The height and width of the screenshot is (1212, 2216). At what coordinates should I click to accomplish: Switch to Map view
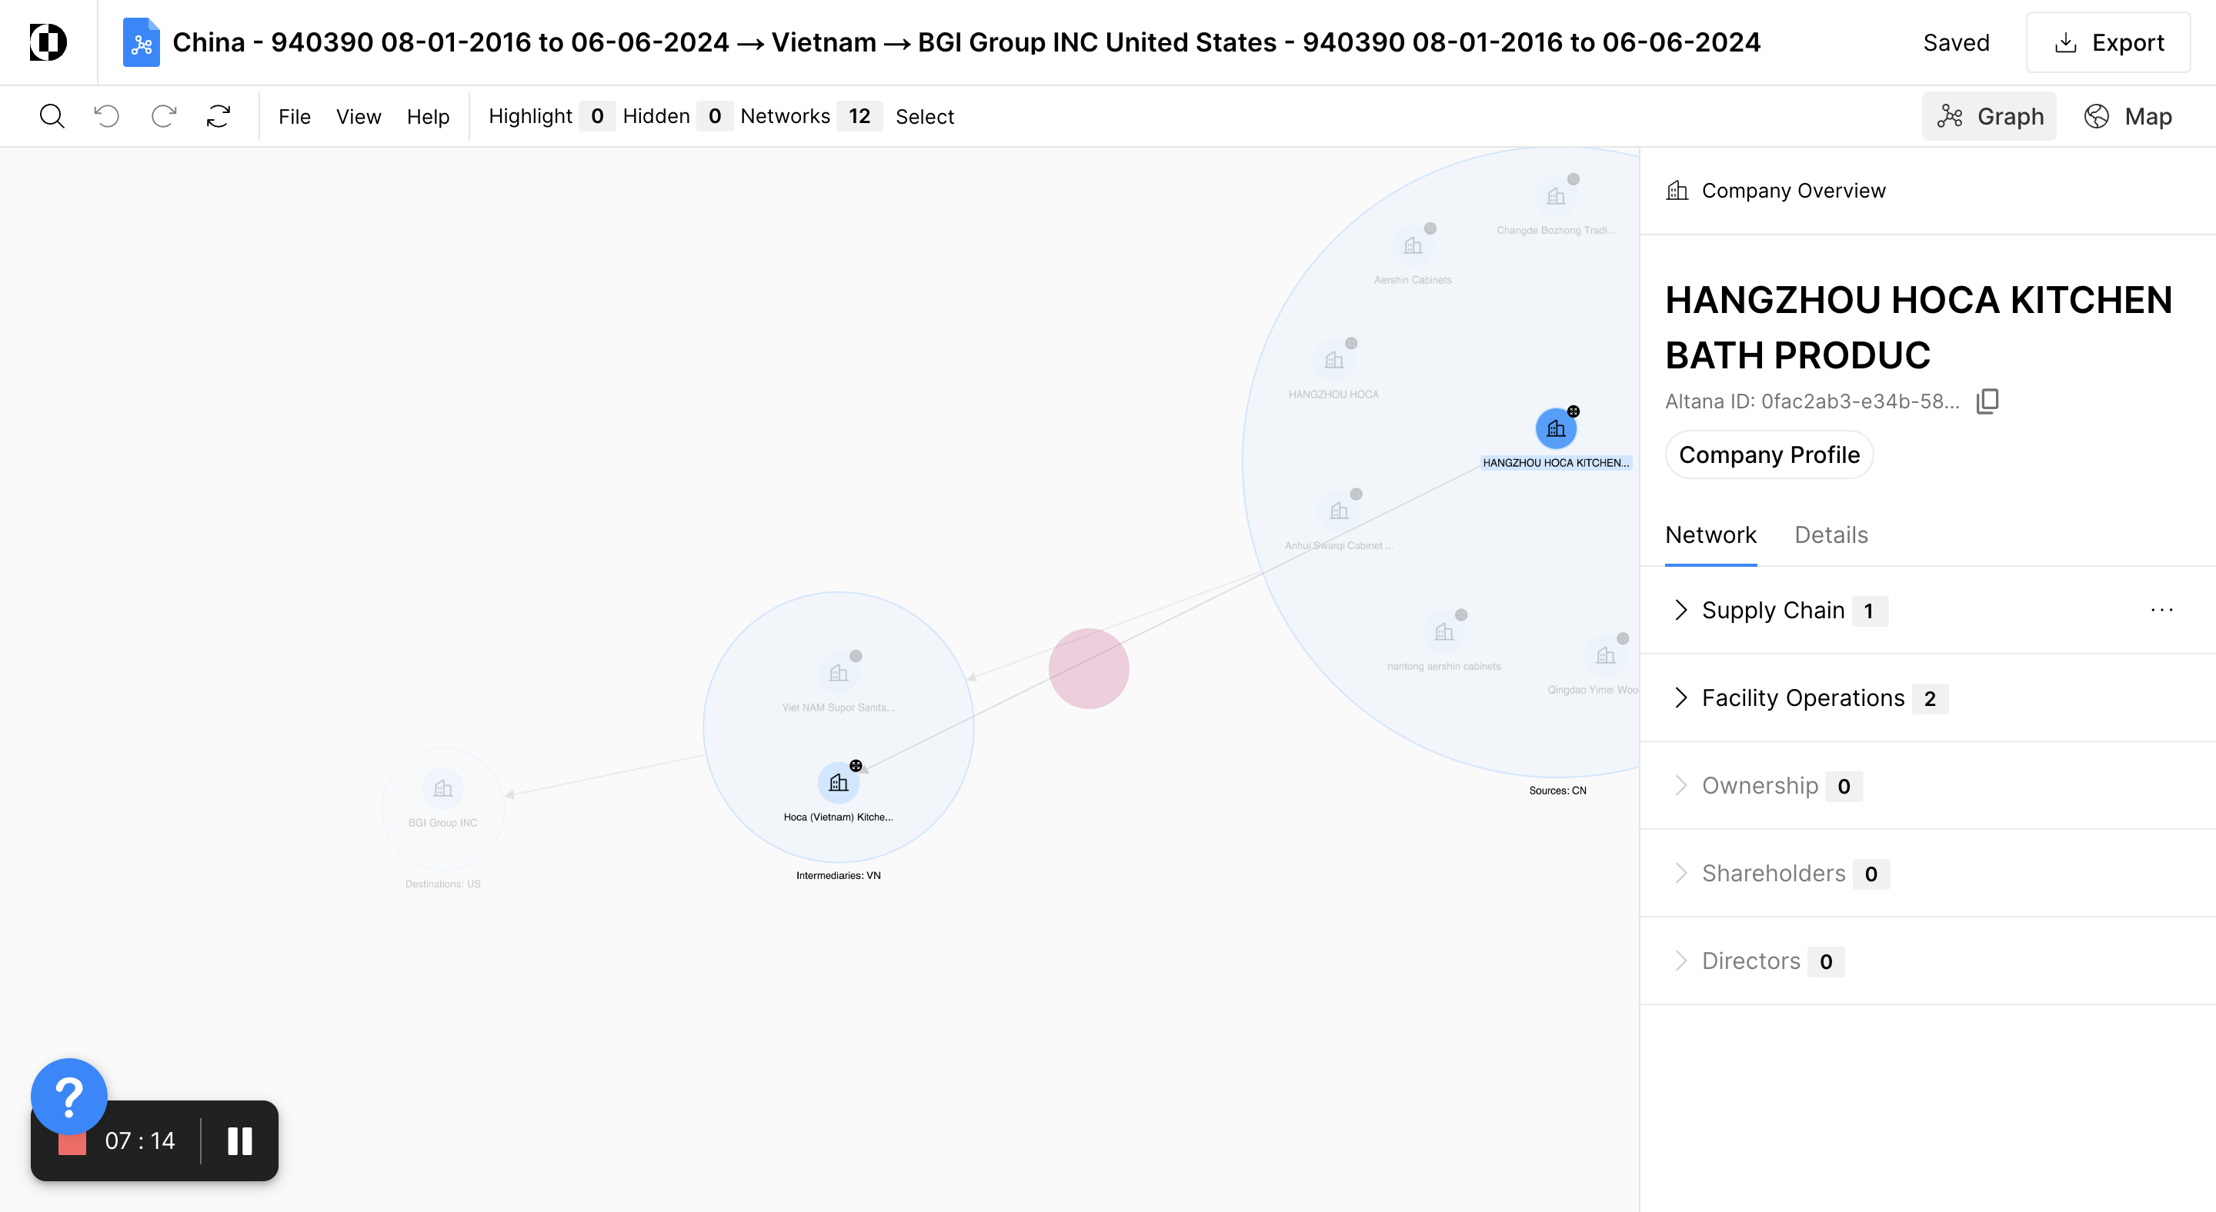tap(2128, 116)
